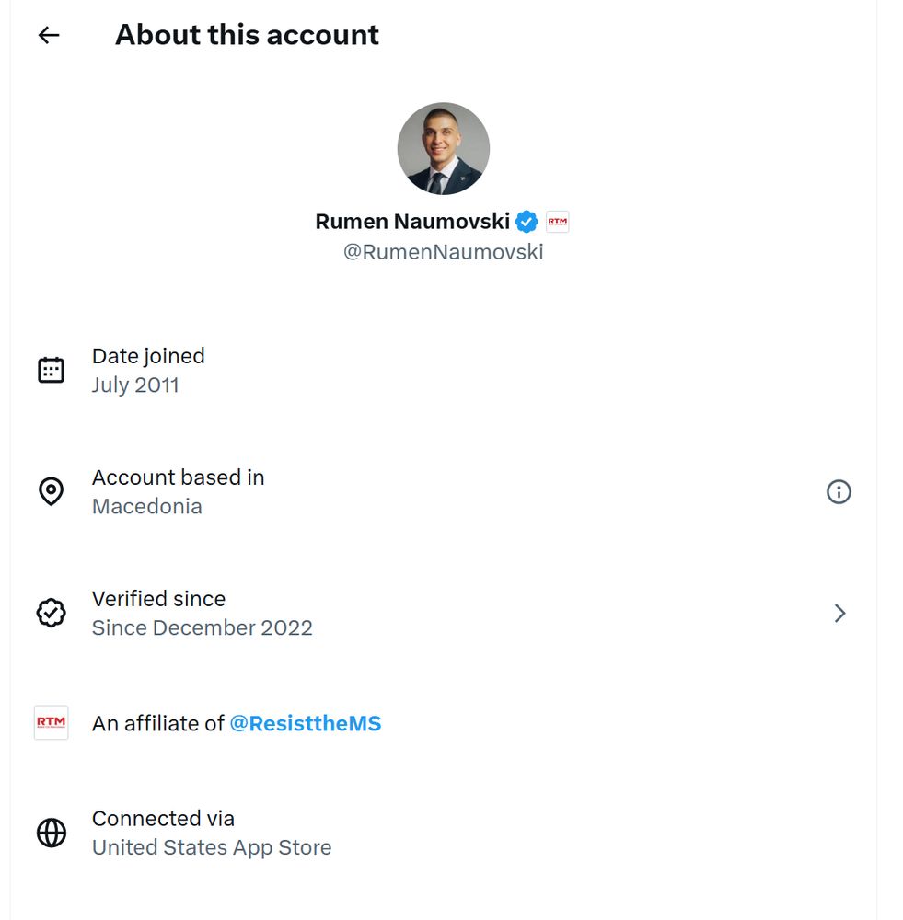Click the Since December 2022 text
Image resolution: width=903 pixels, height=920 pixels.
coord(202,628)
